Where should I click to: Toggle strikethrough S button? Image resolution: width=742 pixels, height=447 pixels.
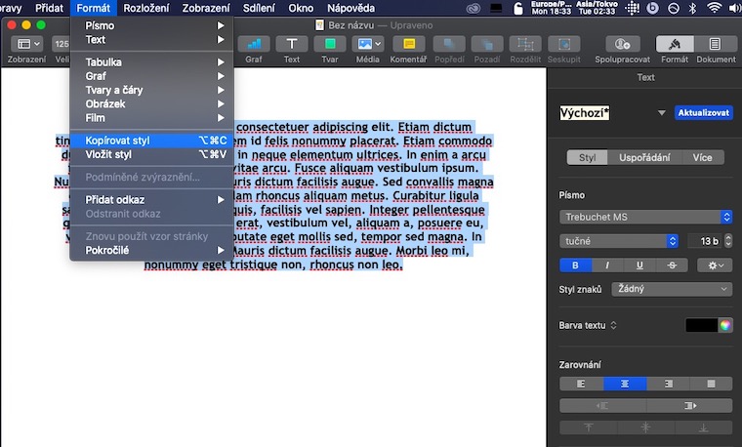click(x=672, y=265)
